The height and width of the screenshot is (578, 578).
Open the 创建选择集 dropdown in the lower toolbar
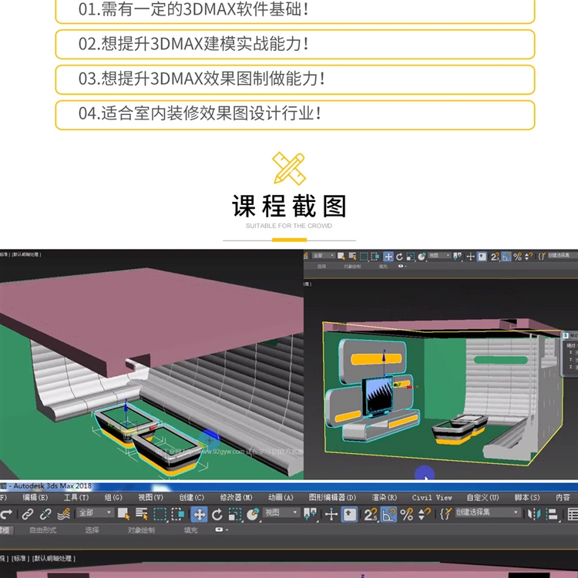click(x=487, y=512)
